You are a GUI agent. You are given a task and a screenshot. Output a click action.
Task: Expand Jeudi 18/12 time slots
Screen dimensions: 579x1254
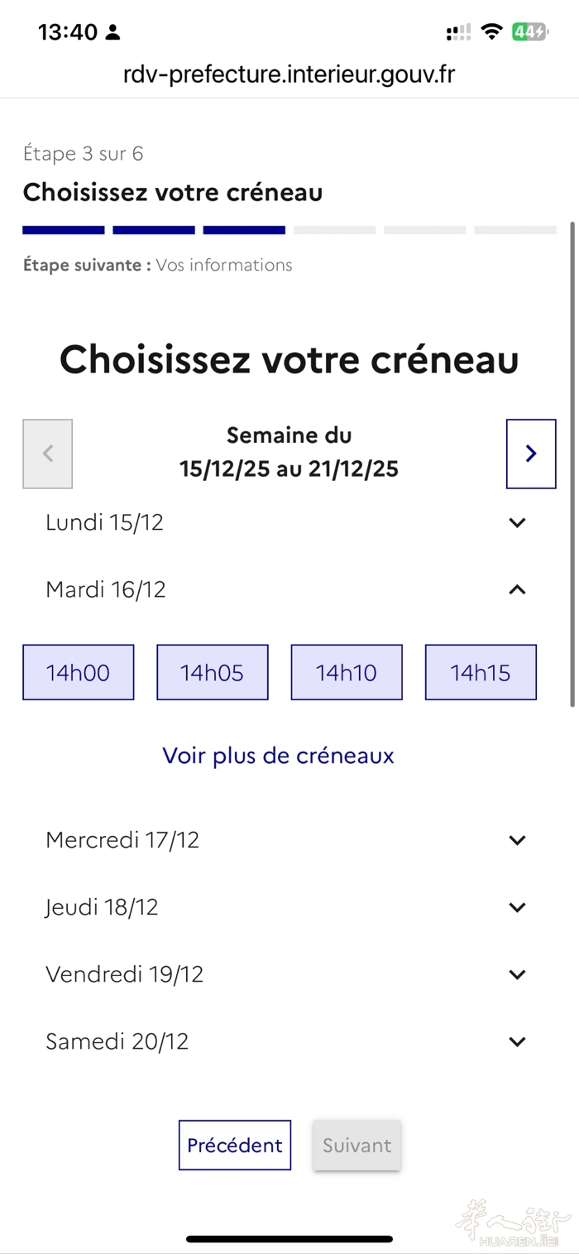(x=517, y=907)
